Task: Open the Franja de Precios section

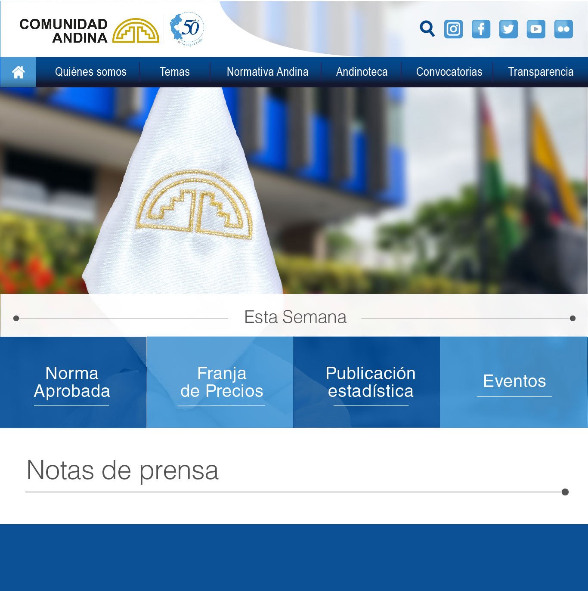Action: tap(220, 382)
